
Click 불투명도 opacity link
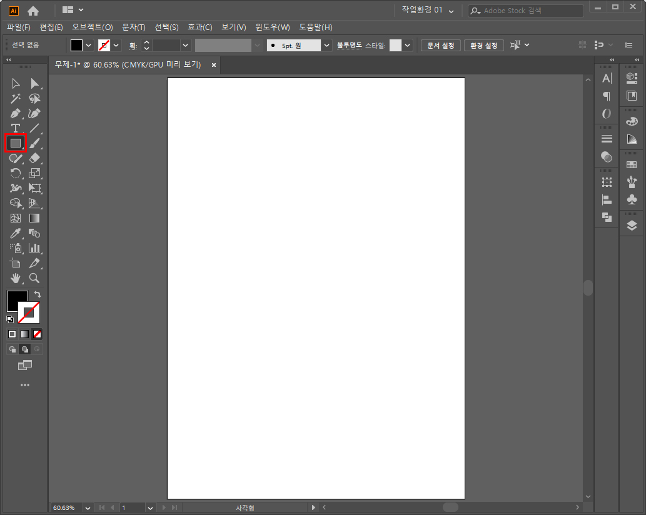[349, 45]
